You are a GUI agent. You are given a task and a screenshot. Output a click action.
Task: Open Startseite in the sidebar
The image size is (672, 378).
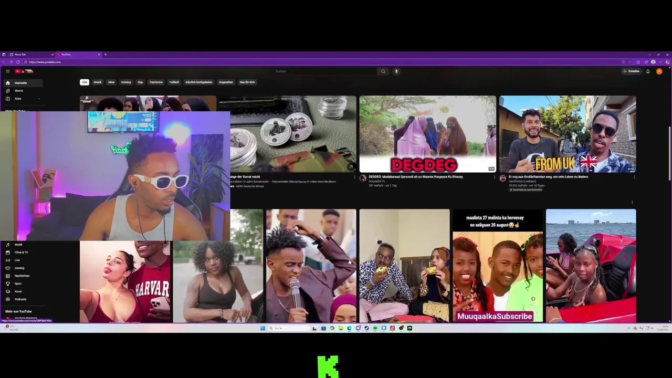point(22,83)
